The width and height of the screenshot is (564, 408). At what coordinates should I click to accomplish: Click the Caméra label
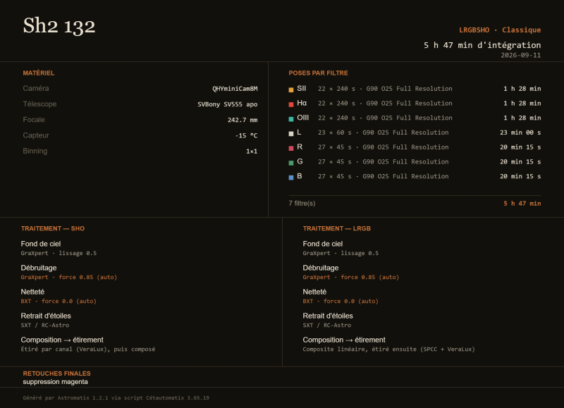[36, 88]
